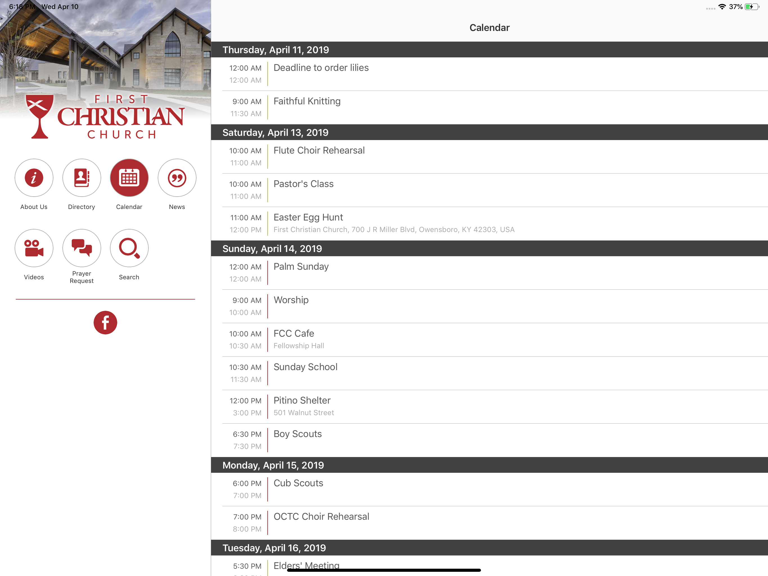The width and height of the screenshot is (768, 576).
Task: Open the Pitino Shelter event
Action: [489, 407]
